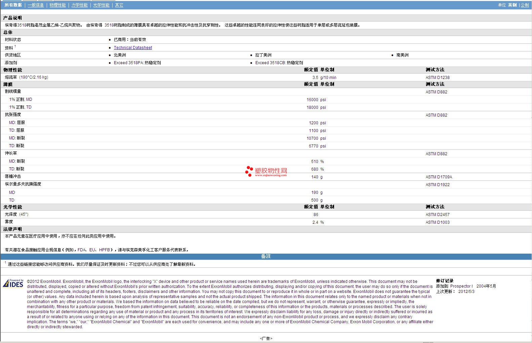Screen dimensions: 532x343
Task: Click the 伸长率 row label
Action: (11, 153)
